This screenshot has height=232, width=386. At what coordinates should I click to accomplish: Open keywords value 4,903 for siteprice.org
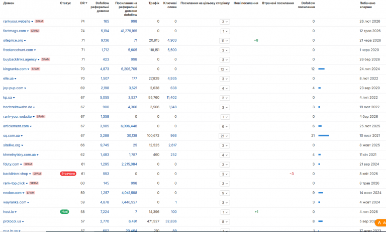[x=172, y=40]
